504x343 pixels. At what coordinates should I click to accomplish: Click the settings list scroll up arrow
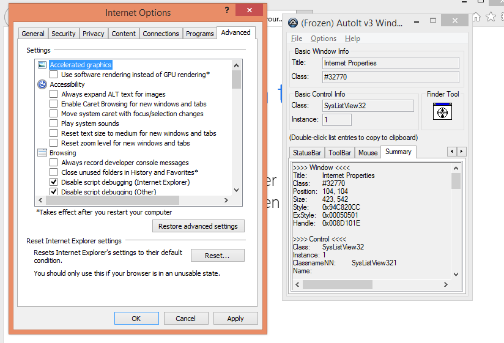coord(236,65)
